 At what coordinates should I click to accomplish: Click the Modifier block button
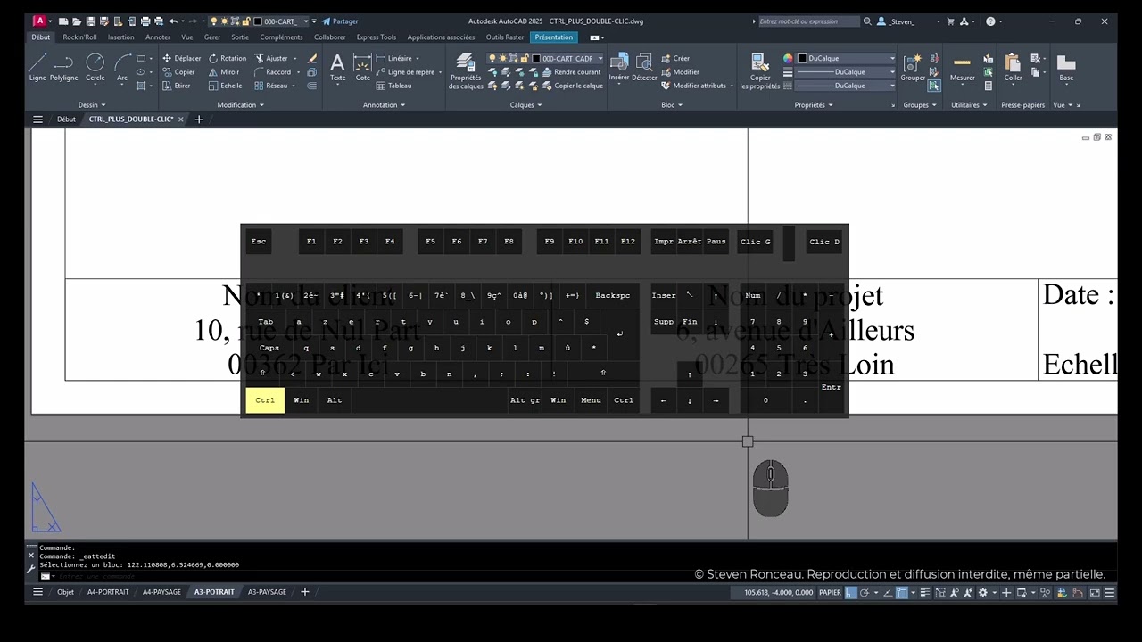click(680, 72)
